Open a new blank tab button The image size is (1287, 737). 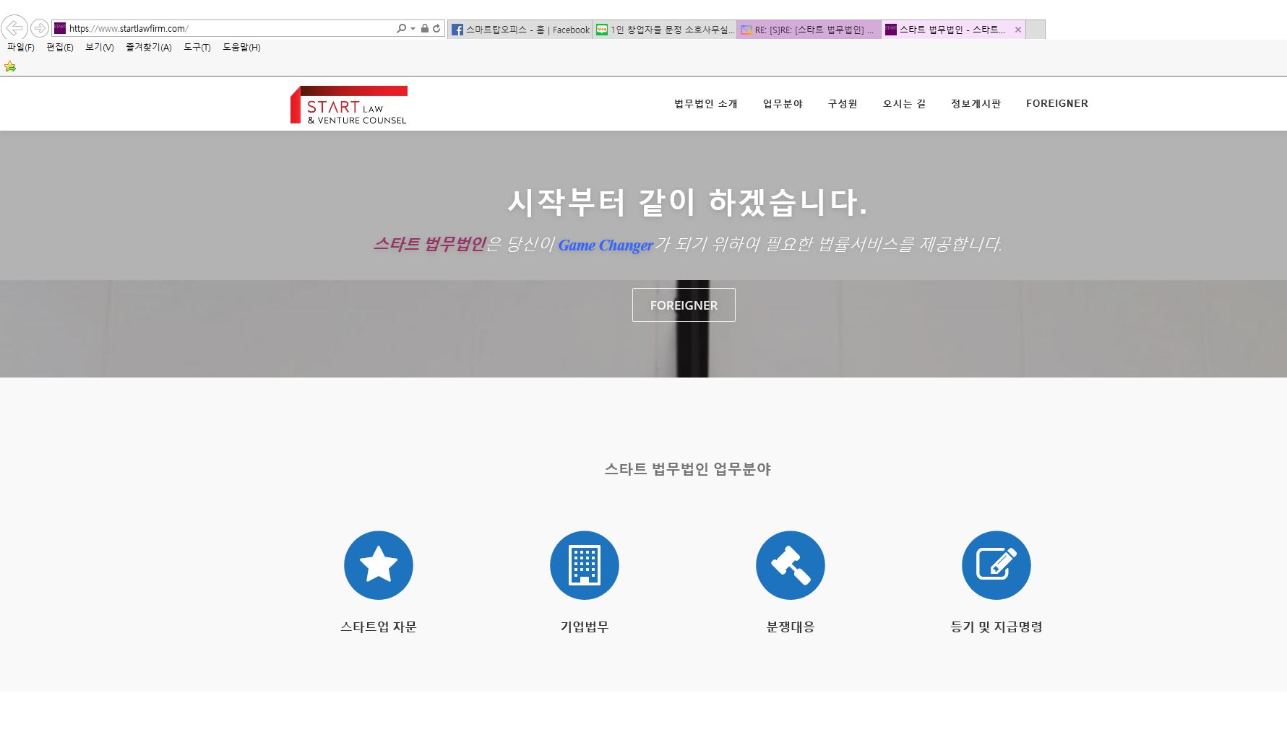pos(1036,30)
